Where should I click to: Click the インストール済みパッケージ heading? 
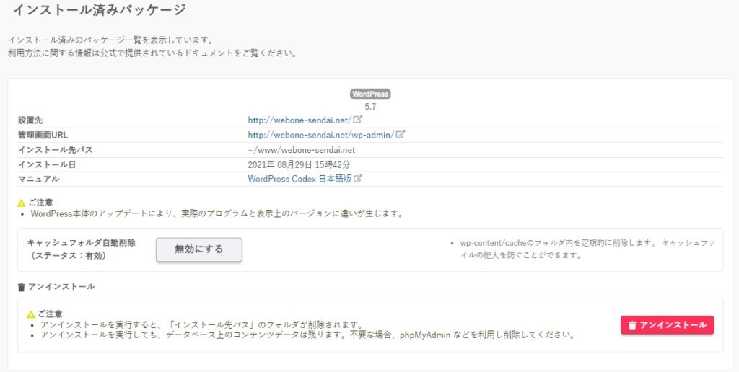pyautogui.click(x=98, y=10)
